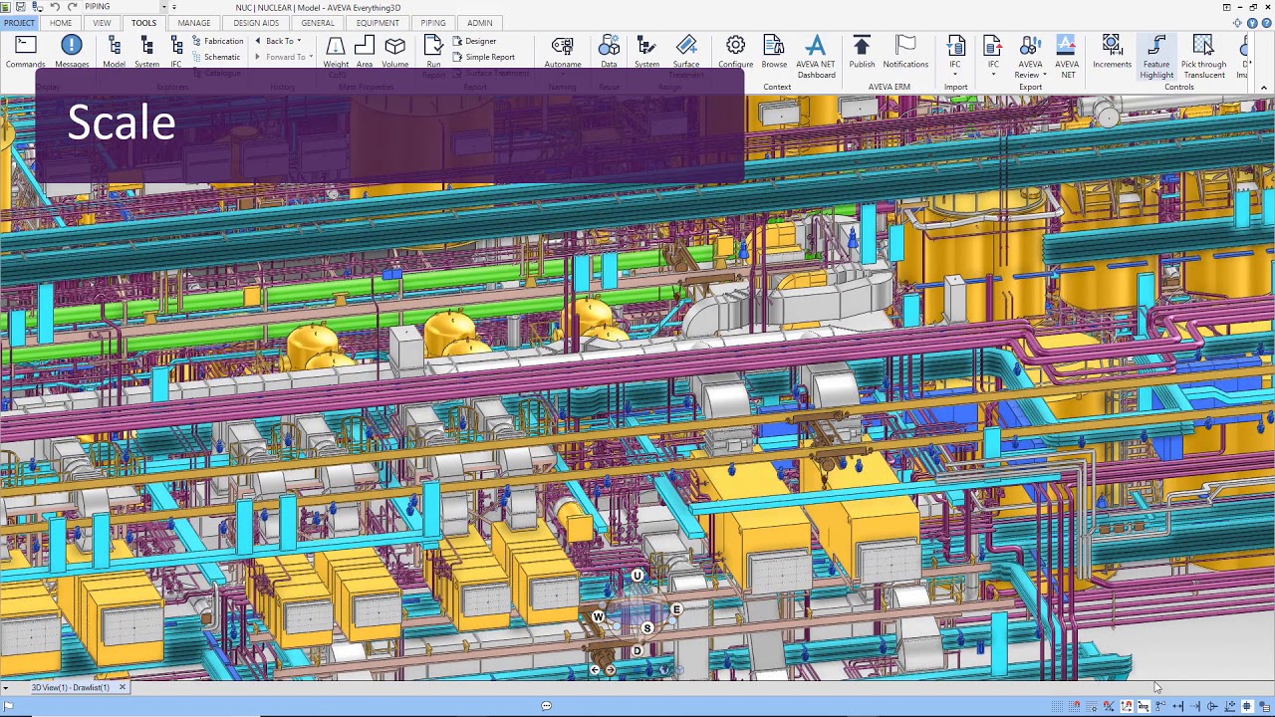The height and width of the screenshot is (717, 1275).
Task: Click the E direction on view compass
Action: coord(676,609)
